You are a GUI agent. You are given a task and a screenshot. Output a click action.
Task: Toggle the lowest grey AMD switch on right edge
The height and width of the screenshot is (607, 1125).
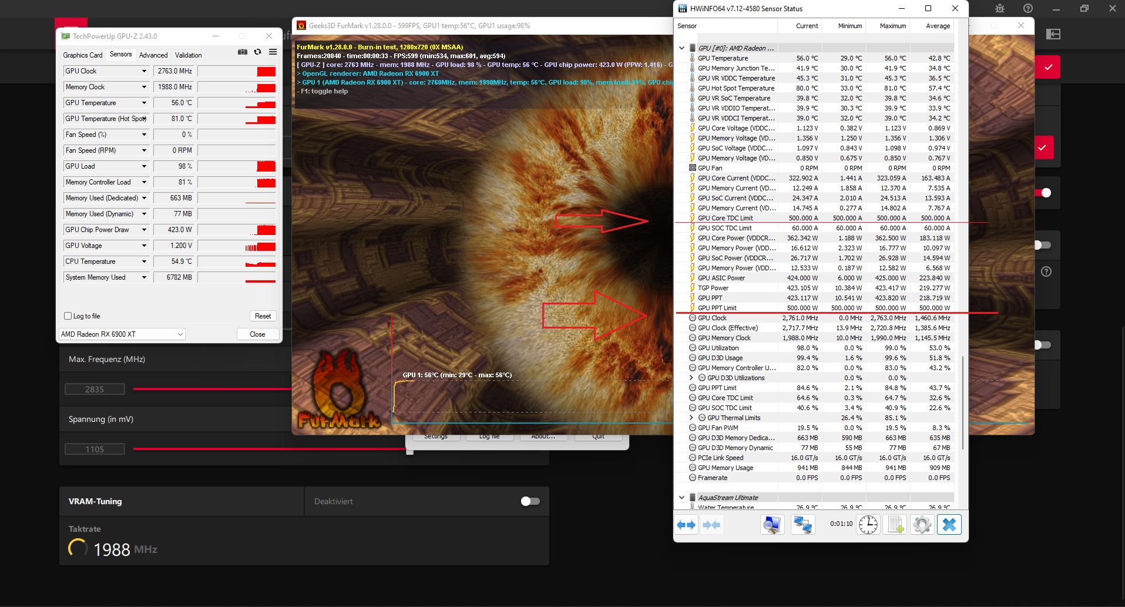(1042, 345)
